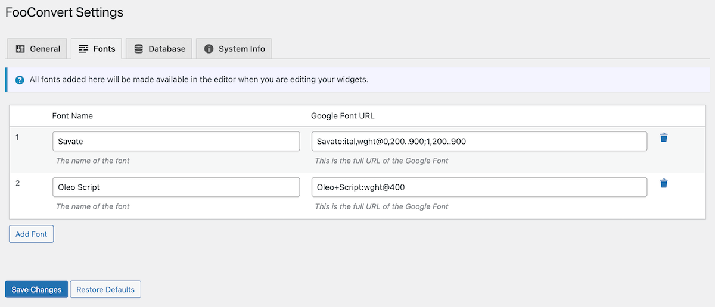Click the Google Font URL column header

click(343, 116)
